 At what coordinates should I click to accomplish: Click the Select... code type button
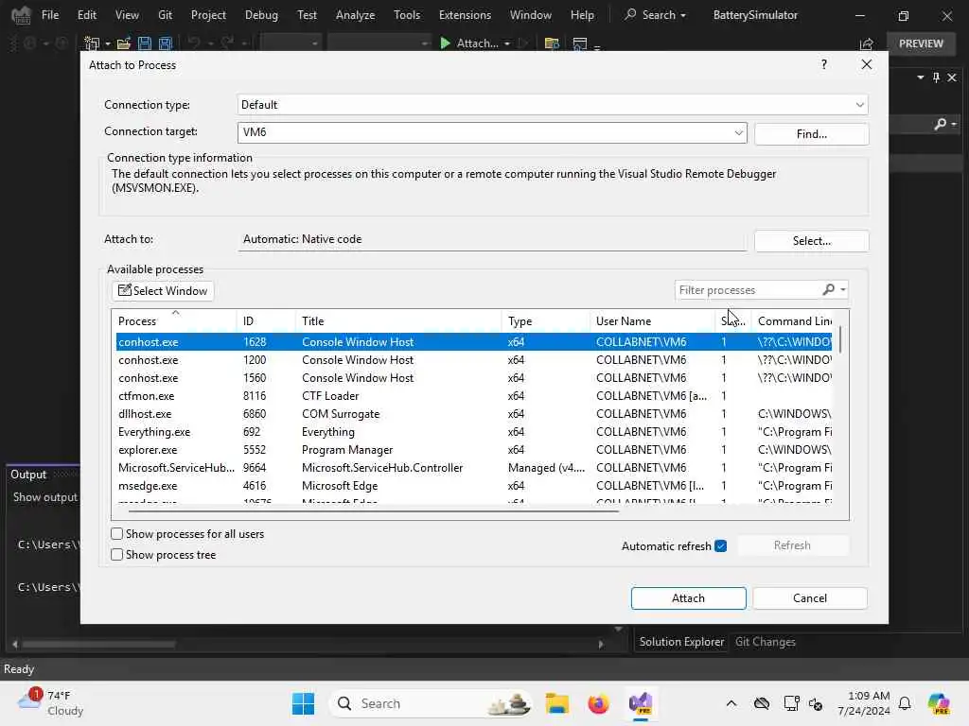[x=811, y=241]
